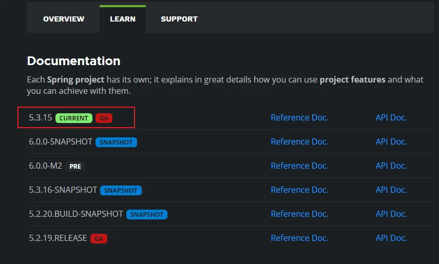This screenshot has width=439, height=264.
Task: Click the GA badge next to 5.3.15
Action: 104,118
